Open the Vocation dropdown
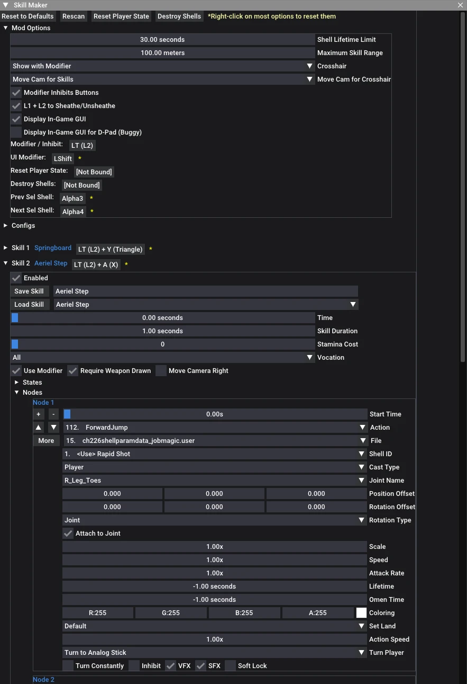 pyautogui.click(x=162, y=358)
